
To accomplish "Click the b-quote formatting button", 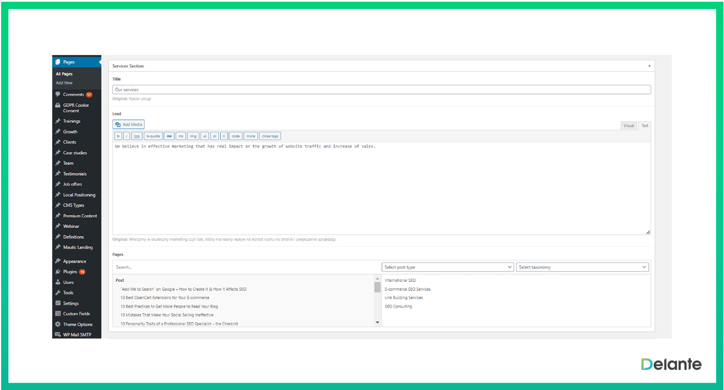I will (153, 136).
